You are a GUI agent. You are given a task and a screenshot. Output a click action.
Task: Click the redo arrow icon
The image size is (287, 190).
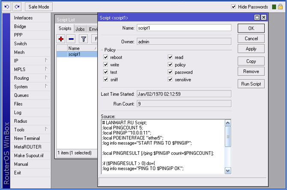pos(17,7)
